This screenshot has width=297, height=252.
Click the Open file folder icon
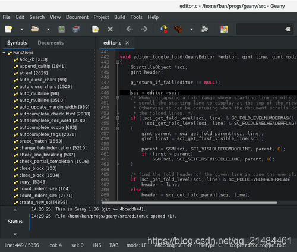coord(35,29)
